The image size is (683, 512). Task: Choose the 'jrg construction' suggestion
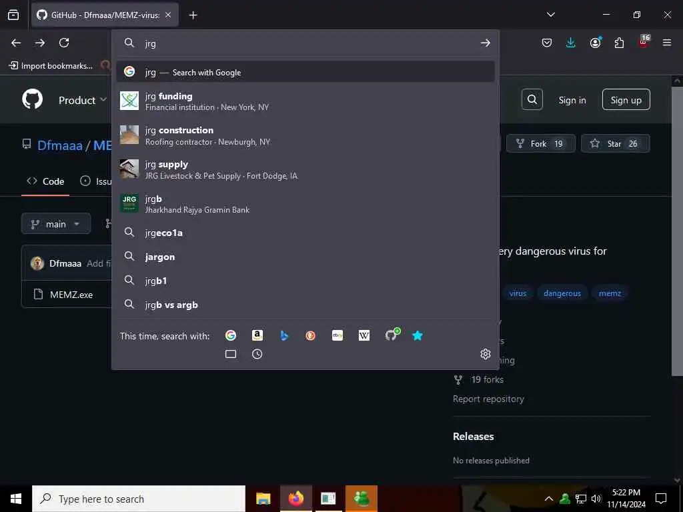click(x=305, y=135)
